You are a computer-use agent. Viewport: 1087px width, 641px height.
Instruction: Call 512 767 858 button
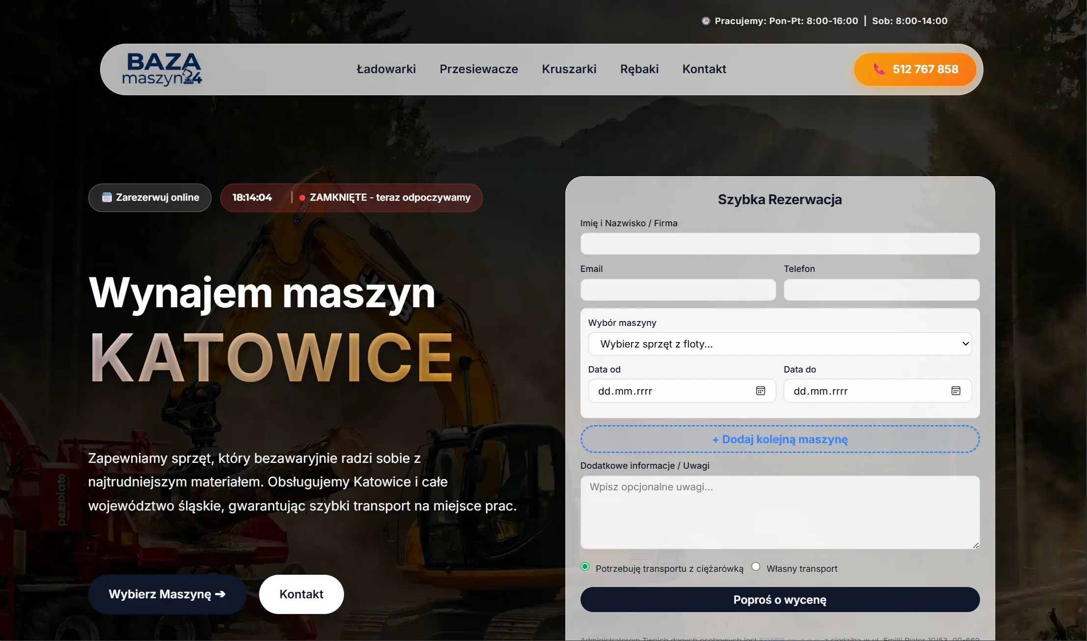(915, 69)
